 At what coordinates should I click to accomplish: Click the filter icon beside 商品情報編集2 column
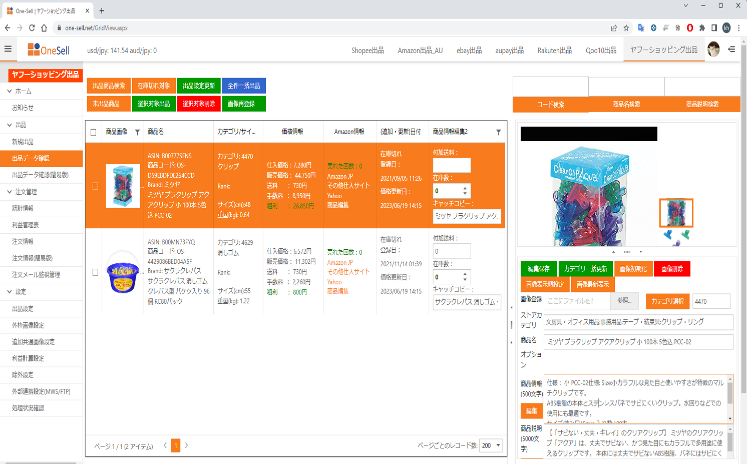498,132
